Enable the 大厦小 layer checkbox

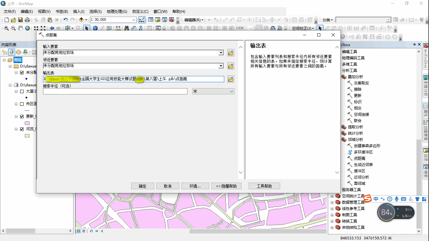[22, 91]
